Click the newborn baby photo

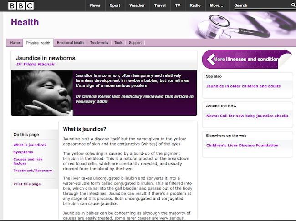tap(42, 93)
